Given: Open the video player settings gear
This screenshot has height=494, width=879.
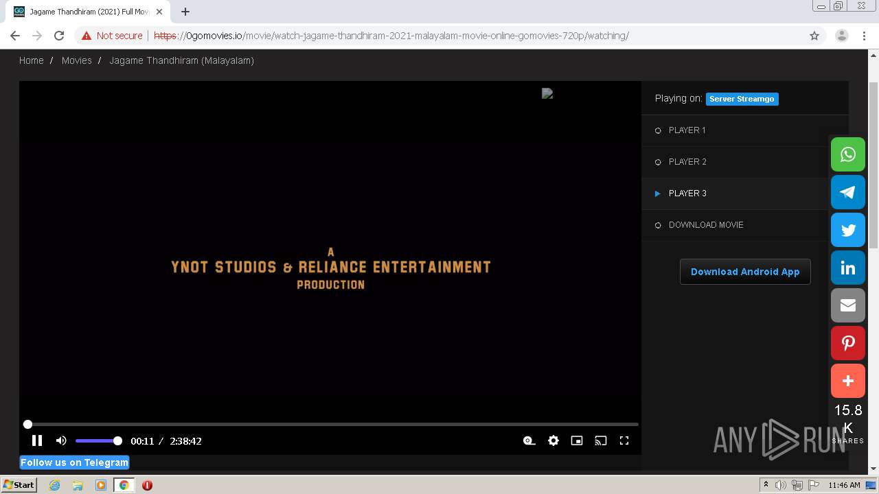Looking at the screenshot, I should [553, 440].
